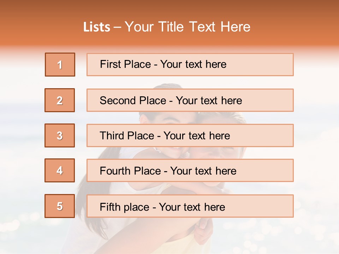
Task: Click the number 1 box
Action: click(60, 65)
